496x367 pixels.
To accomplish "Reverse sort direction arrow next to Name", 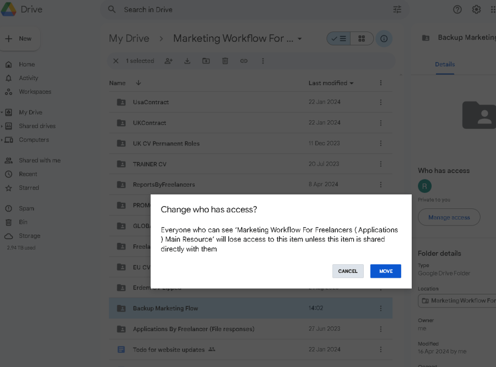I will (138, 82).
